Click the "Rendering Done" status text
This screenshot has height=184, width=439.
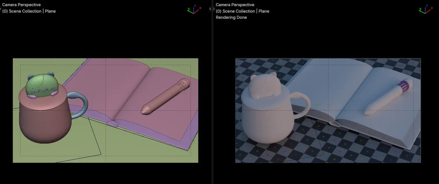click(231, 17)
